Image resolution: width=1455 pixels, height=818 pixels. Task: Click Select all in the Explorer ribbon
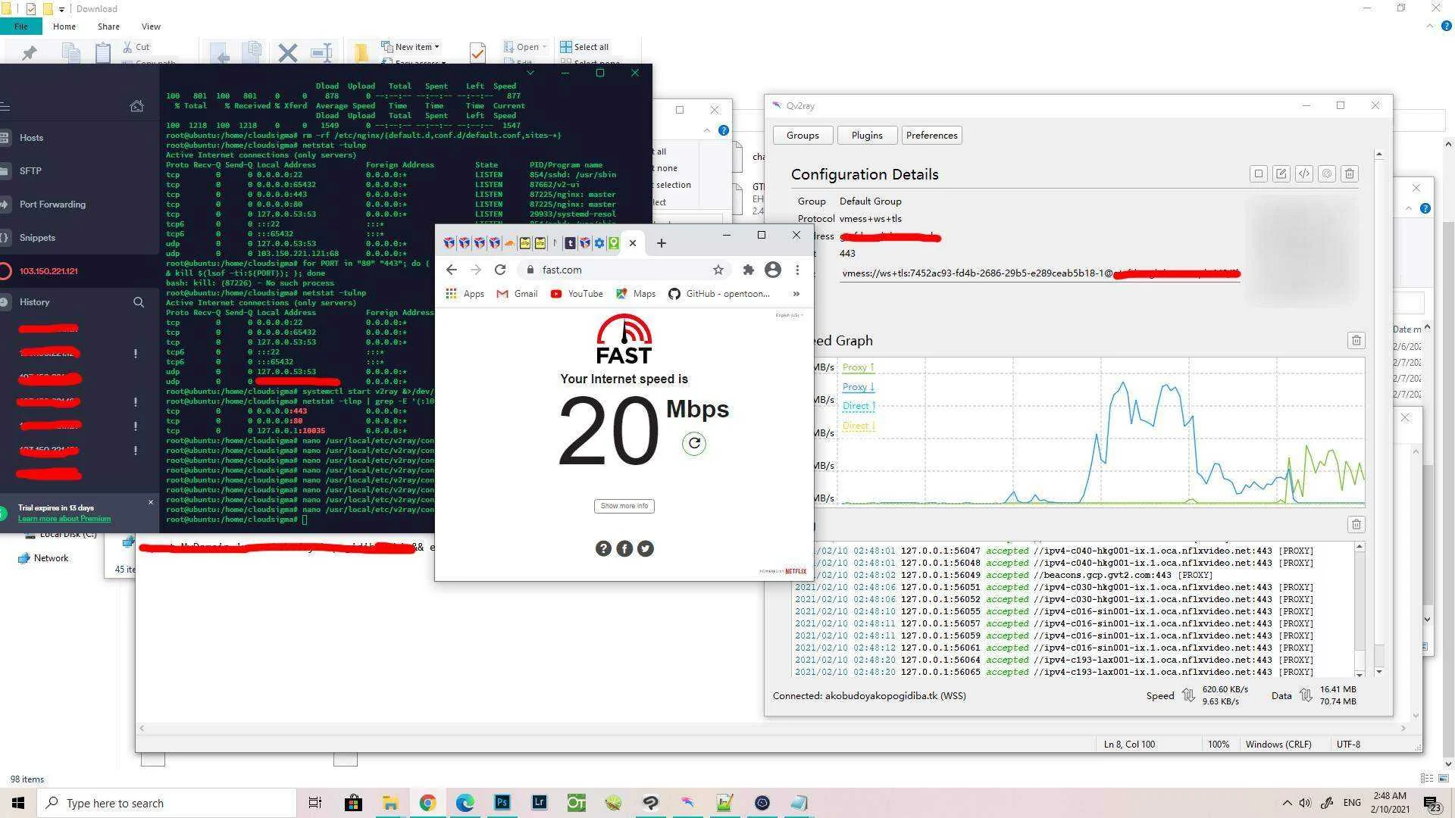(584, 47)
